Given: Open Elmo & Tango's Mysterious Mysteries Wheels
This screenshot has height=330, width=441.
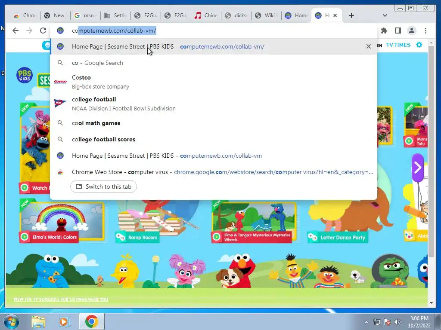Looking at the screenshot, I should pyautogui.click(x=254, y=222).
